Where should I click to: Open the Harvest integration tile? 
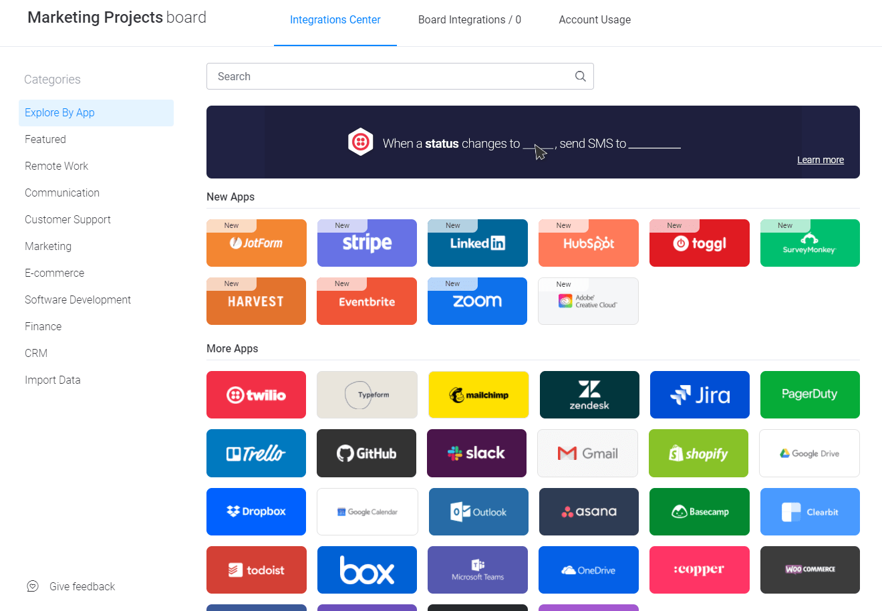(x=257, y=301)
